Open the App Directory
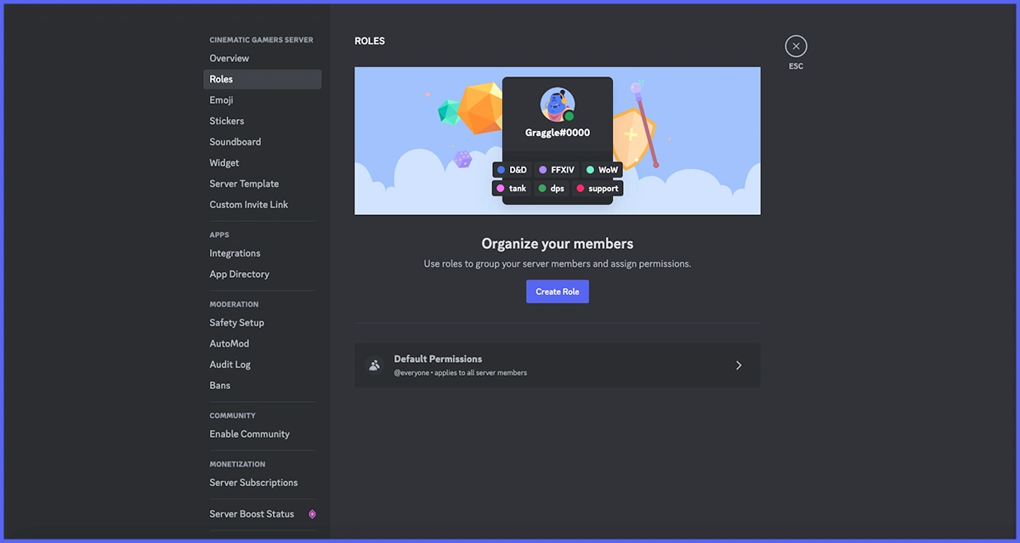 240,274
